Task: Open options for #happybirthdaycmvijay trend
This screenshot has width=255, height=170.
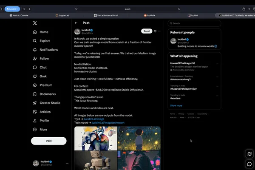Action: (x=217, y=86)
